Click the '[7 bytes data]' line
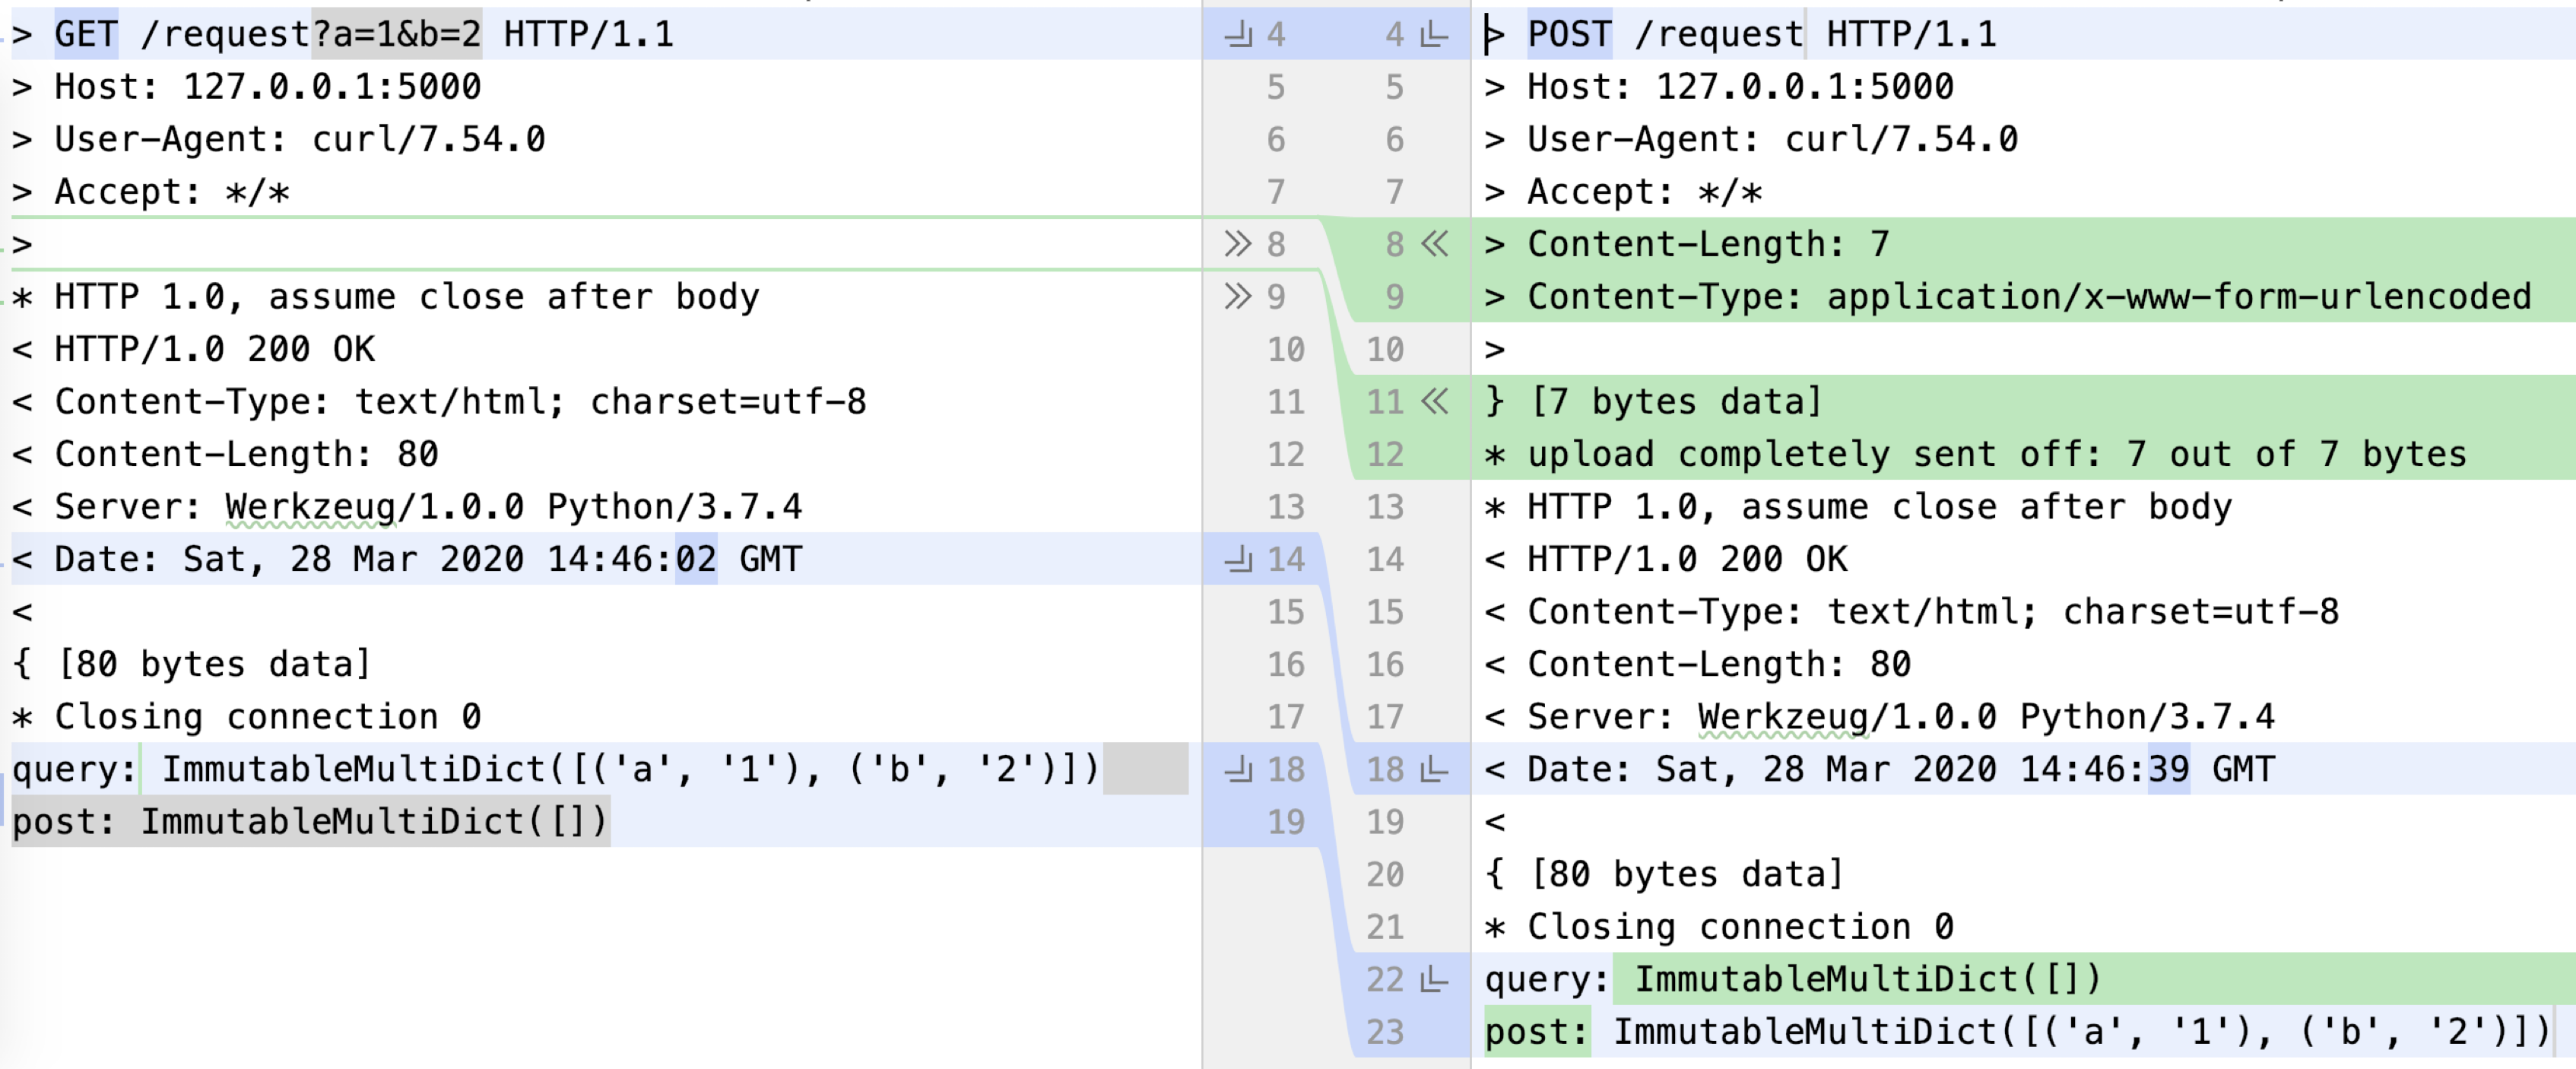2576x1069 pixels. [1654, 401]
